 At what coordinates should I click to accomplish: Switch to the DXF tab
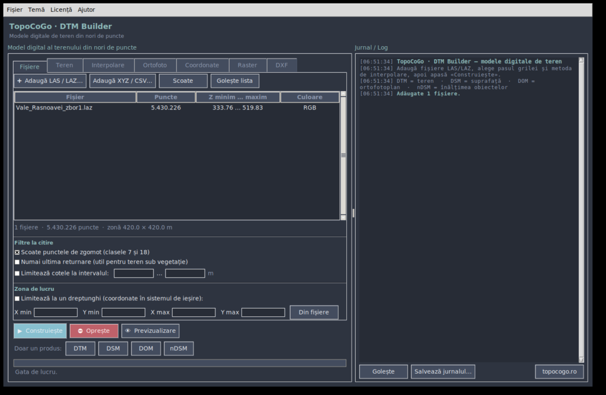[x=282, y=65]
